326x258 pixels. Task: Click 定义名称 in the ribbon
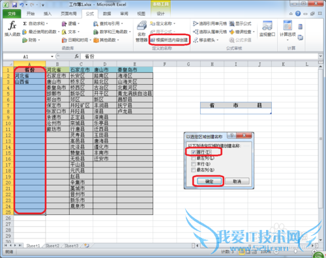[x=162, y=23]
